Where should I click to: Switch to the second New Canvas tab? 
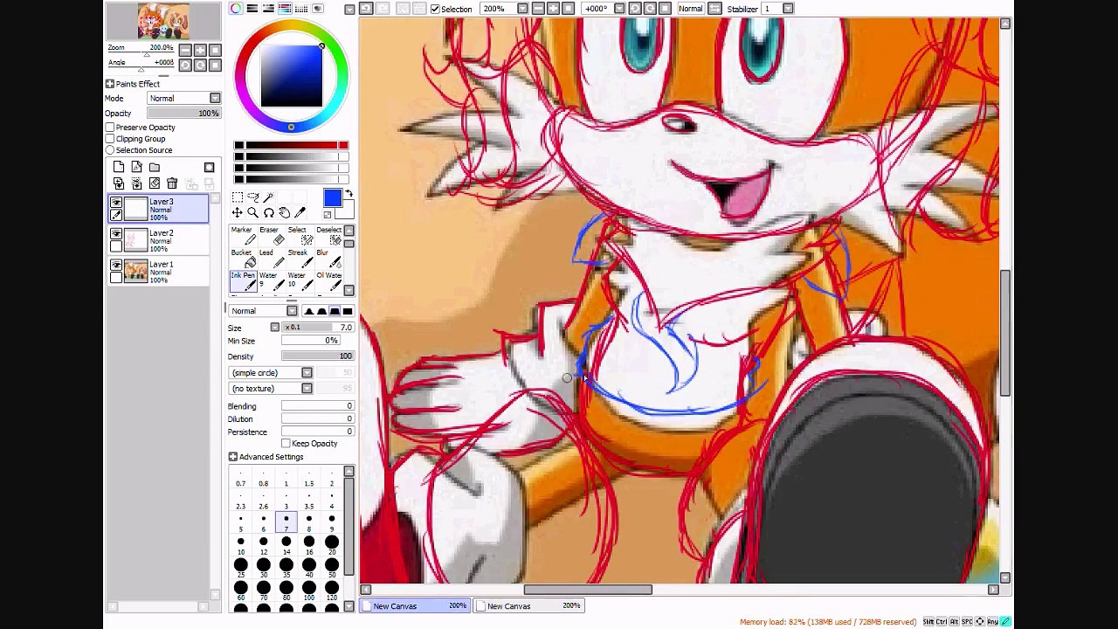[x=529, y=606]
